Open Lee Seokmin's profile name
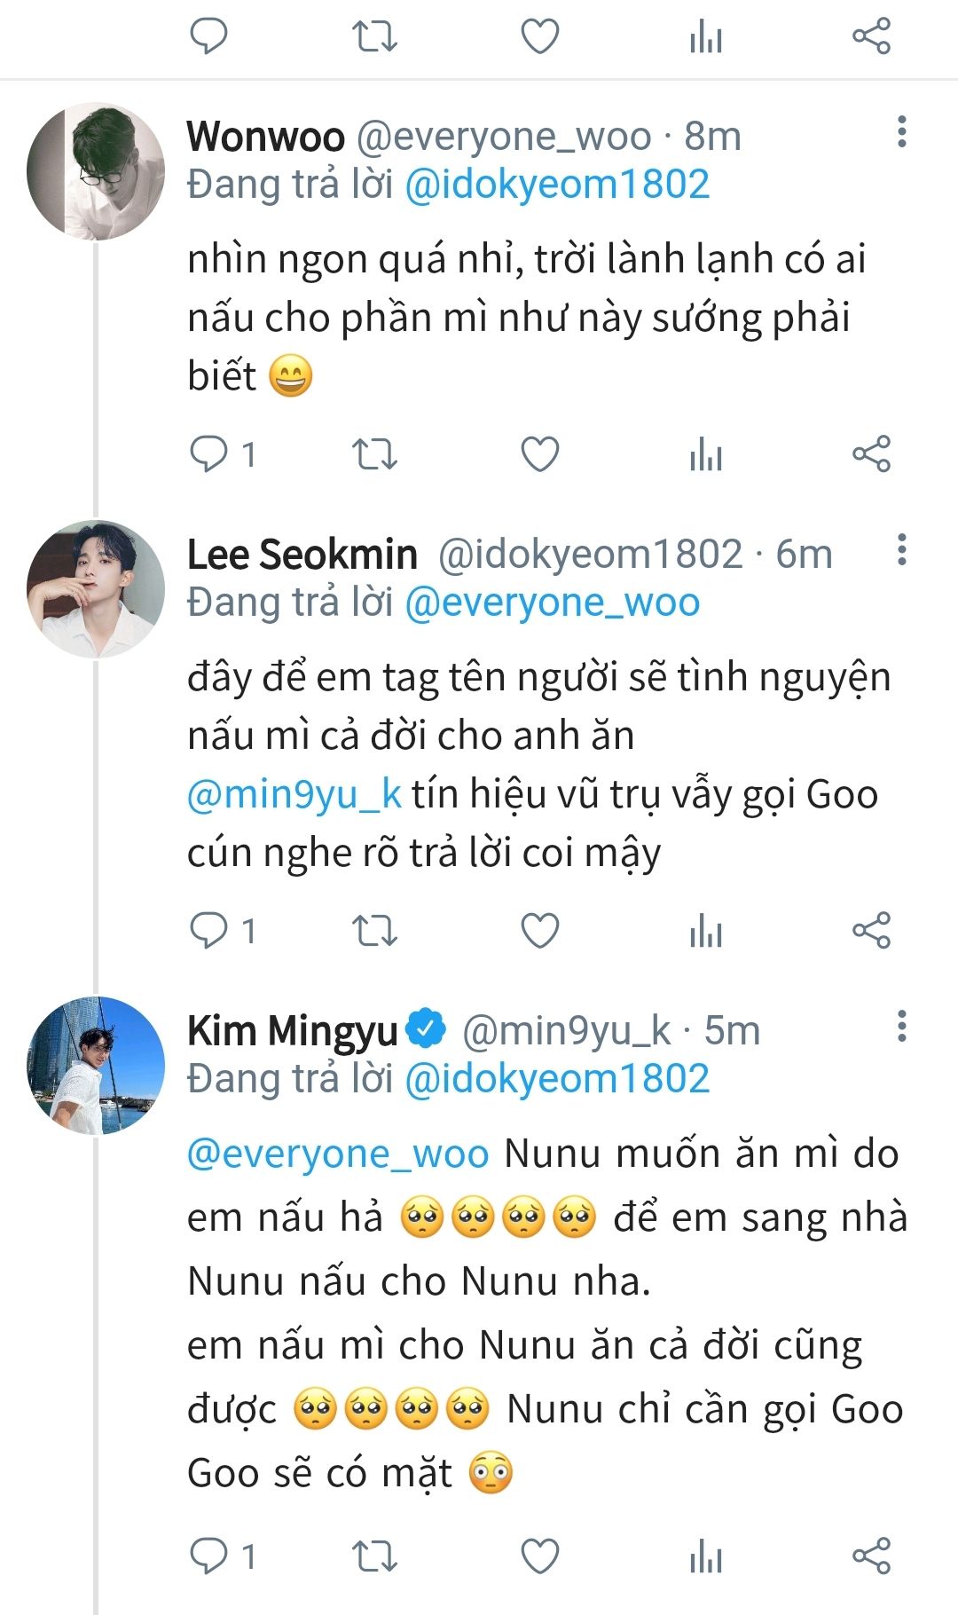 tap(302, 555)
